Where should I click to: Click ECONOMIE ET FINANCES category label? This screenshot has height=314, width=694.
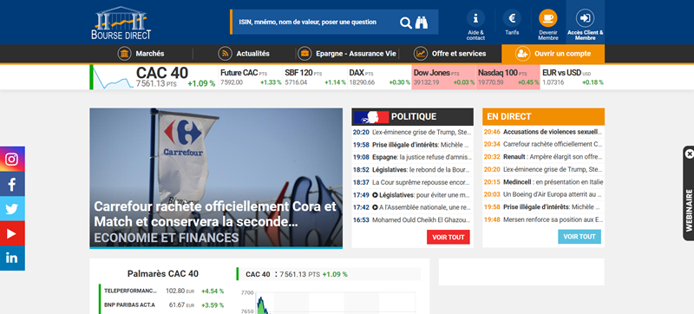point(167,238)
